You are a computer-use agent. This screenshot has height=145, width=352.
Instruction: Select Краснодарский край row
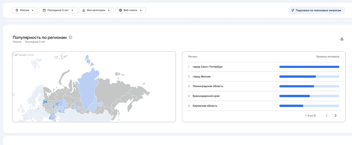(264, 96)
